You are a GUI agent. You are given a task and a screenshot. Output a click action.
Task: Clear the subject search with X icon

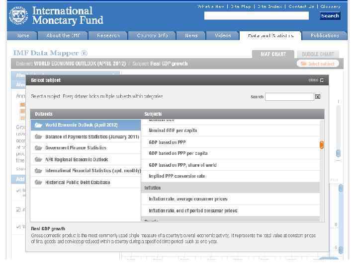(318, 97)
